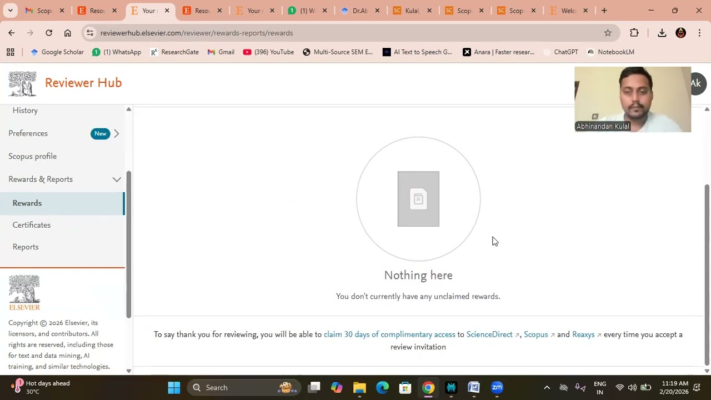Open the weather widget Hot days ahead
This screenshot has width=711, height=400.
click(40, 387)
